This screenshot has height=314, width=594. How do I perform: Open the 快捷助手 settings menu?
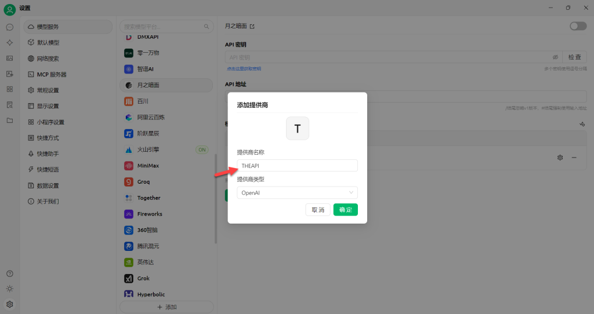click(68, 154)
